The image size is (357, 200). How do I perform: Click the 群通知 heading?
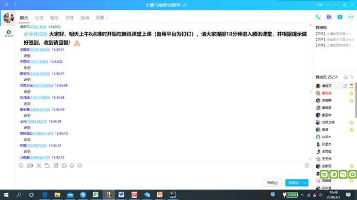[x=321, y=28]
